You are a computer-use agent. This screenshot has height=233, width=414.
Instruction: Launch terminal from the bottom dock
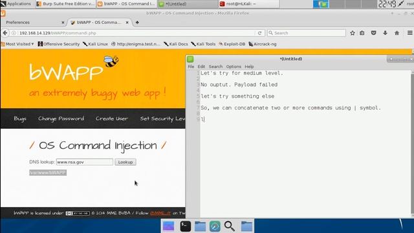click(186, 227)
